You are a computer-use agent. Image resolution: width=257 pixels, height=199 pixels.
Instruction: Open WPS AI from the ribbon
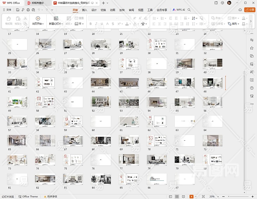pos(179,10)
